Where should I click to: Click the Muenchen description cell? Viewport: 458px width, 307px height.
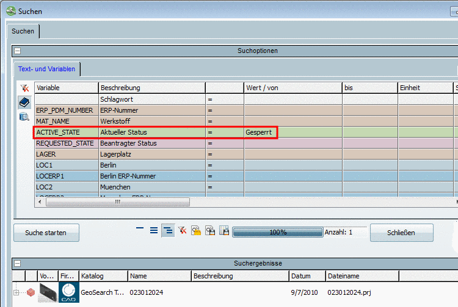coord(152,187)
